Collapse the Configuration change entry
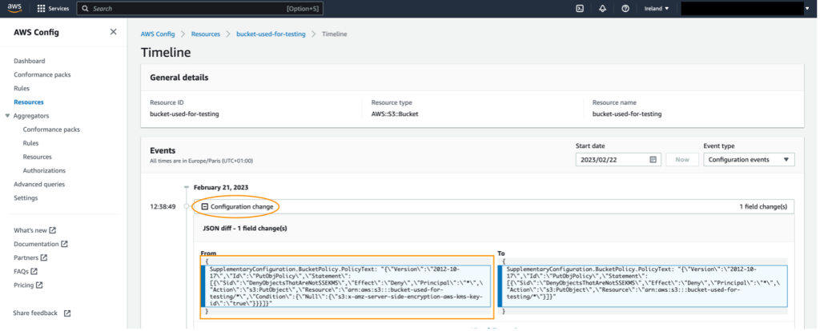This screenshot has width=820, height=331. coord(205,207)
